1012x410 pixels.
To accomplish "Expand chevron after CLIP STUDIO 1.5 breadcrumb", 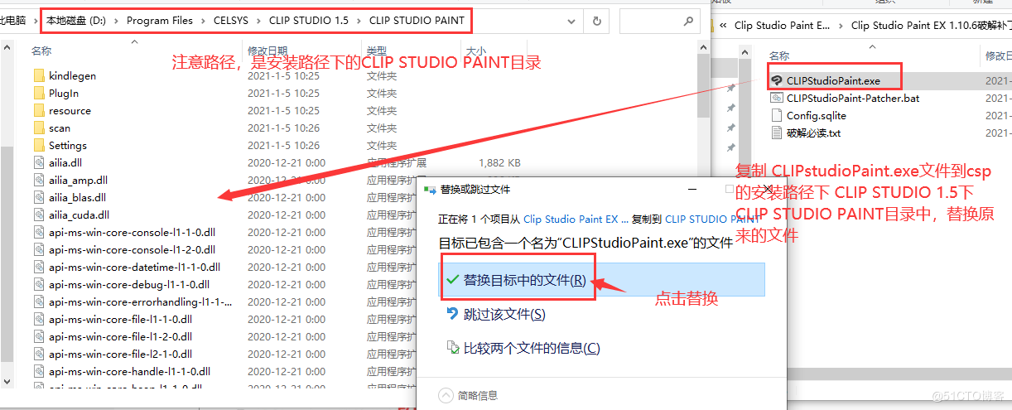I will tap(359, 20).
